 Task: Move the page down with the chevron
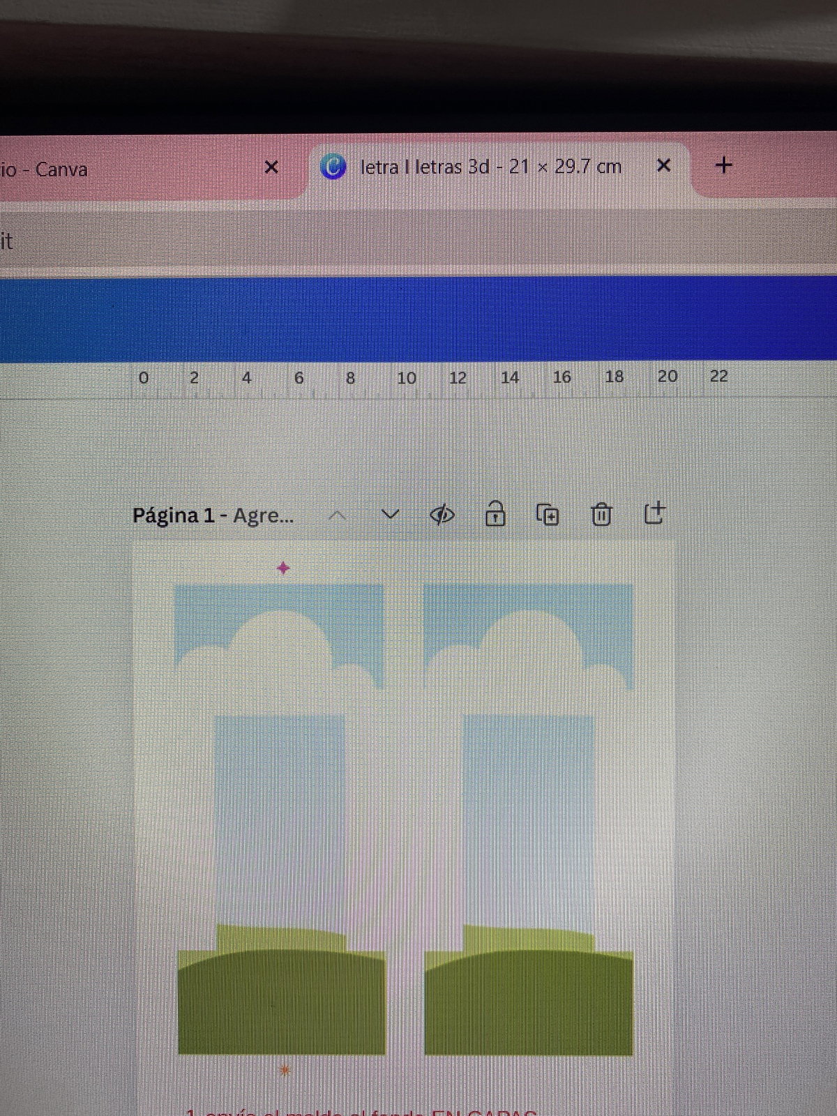point(391,515)
